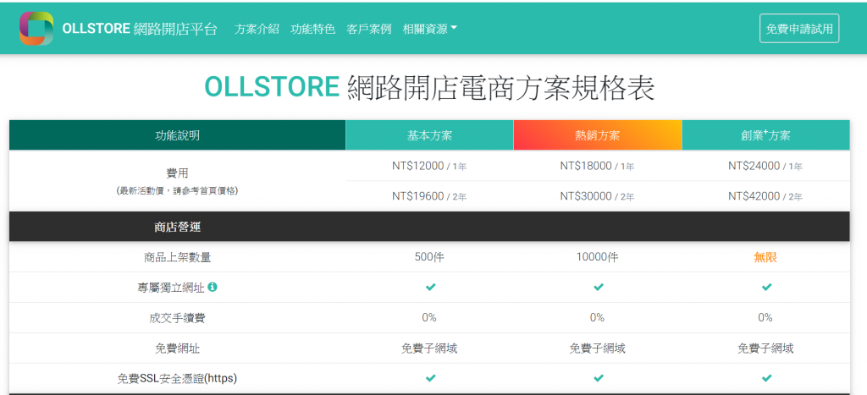The image size is (867, 395).
Task: Click the OLLSTORE 網路開店電商方案規格表 page title
Action: point(429,87)
